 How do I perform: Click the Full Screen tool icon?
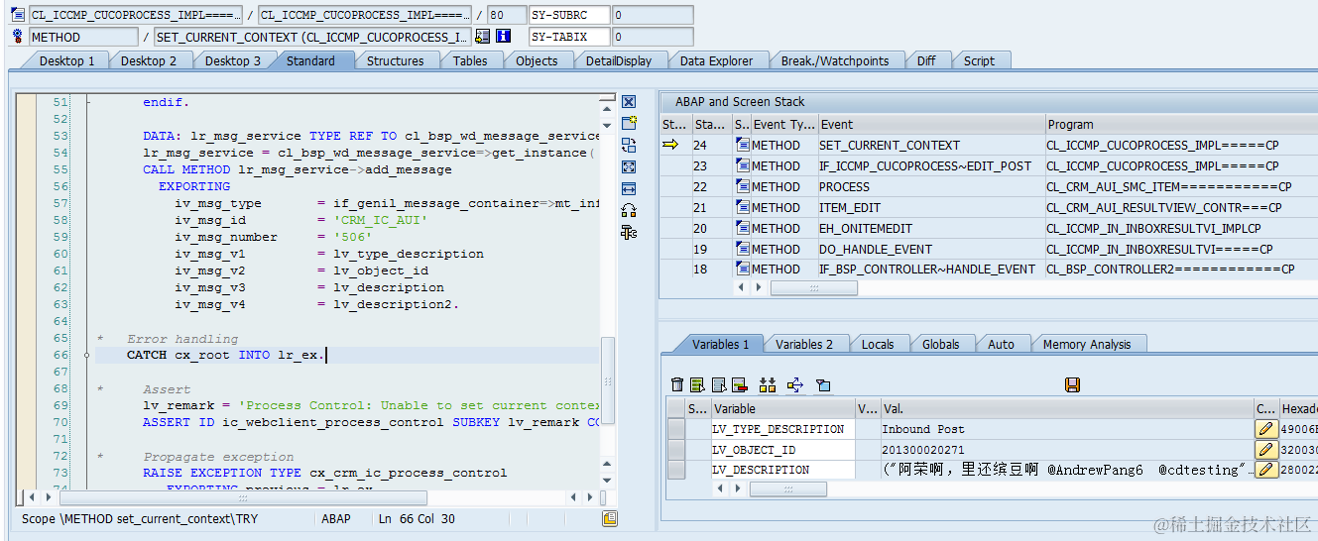(x=629, y=167)
